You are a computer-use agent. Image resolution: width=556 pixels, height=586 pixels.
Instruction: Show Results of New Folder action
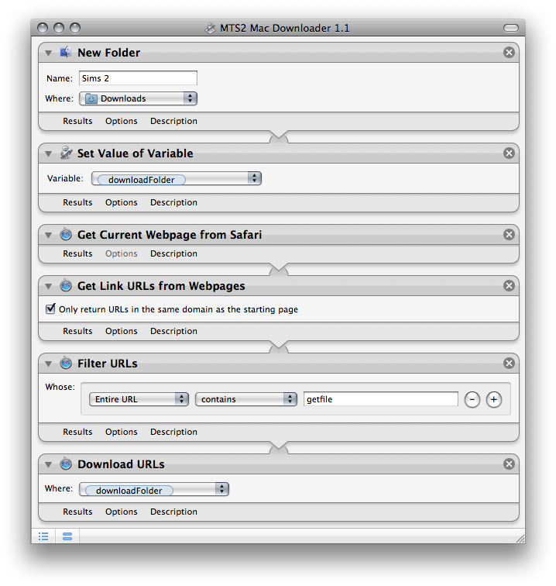pyautogui.click(x=77, y=121)
